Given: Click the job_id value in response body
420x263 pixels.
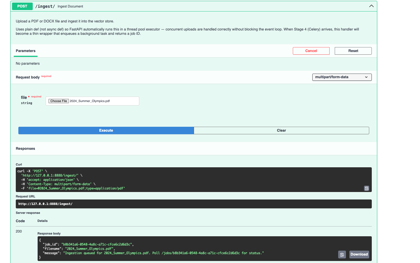Looking at the screenshot, I should click(x=96, y=244).
